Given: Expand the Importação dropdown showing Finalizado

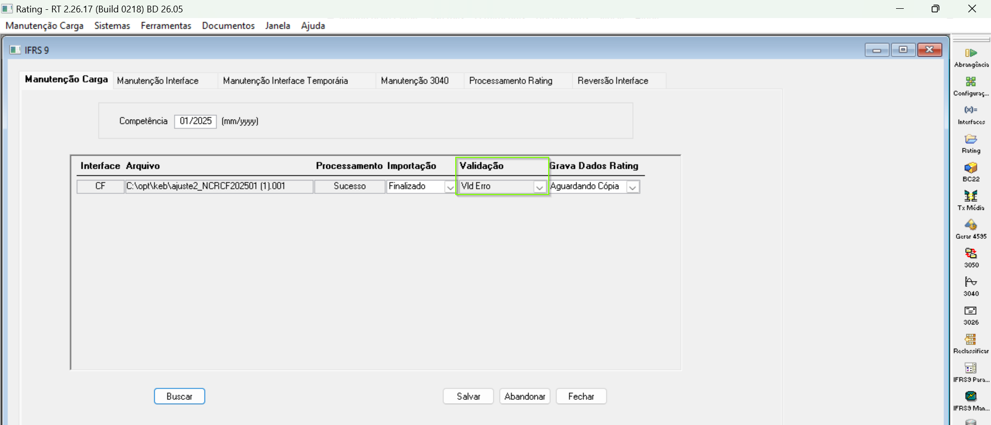Looking at the screenshot, I should pyautogui.click(x=450, y=187).
